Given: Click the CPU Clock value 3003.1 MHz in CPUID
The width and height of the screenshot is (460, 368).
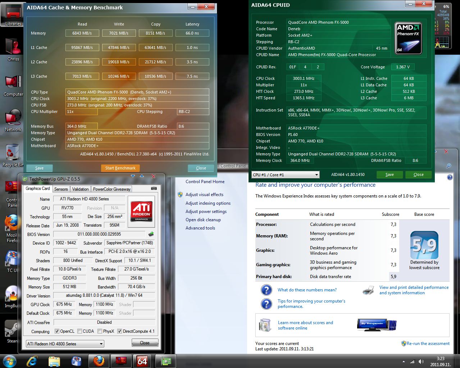Looking at the screenshot, I should 304,78.
